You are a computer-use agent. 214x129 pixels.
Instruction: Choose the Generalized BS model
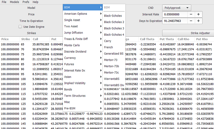click(114, 54)
